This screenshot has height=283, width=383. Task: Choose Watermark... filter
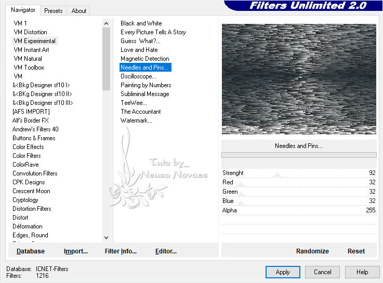coord(136,120)
